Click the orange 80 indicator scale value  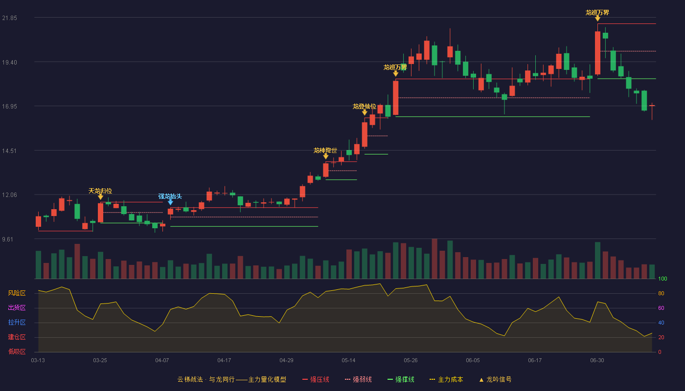661,293
